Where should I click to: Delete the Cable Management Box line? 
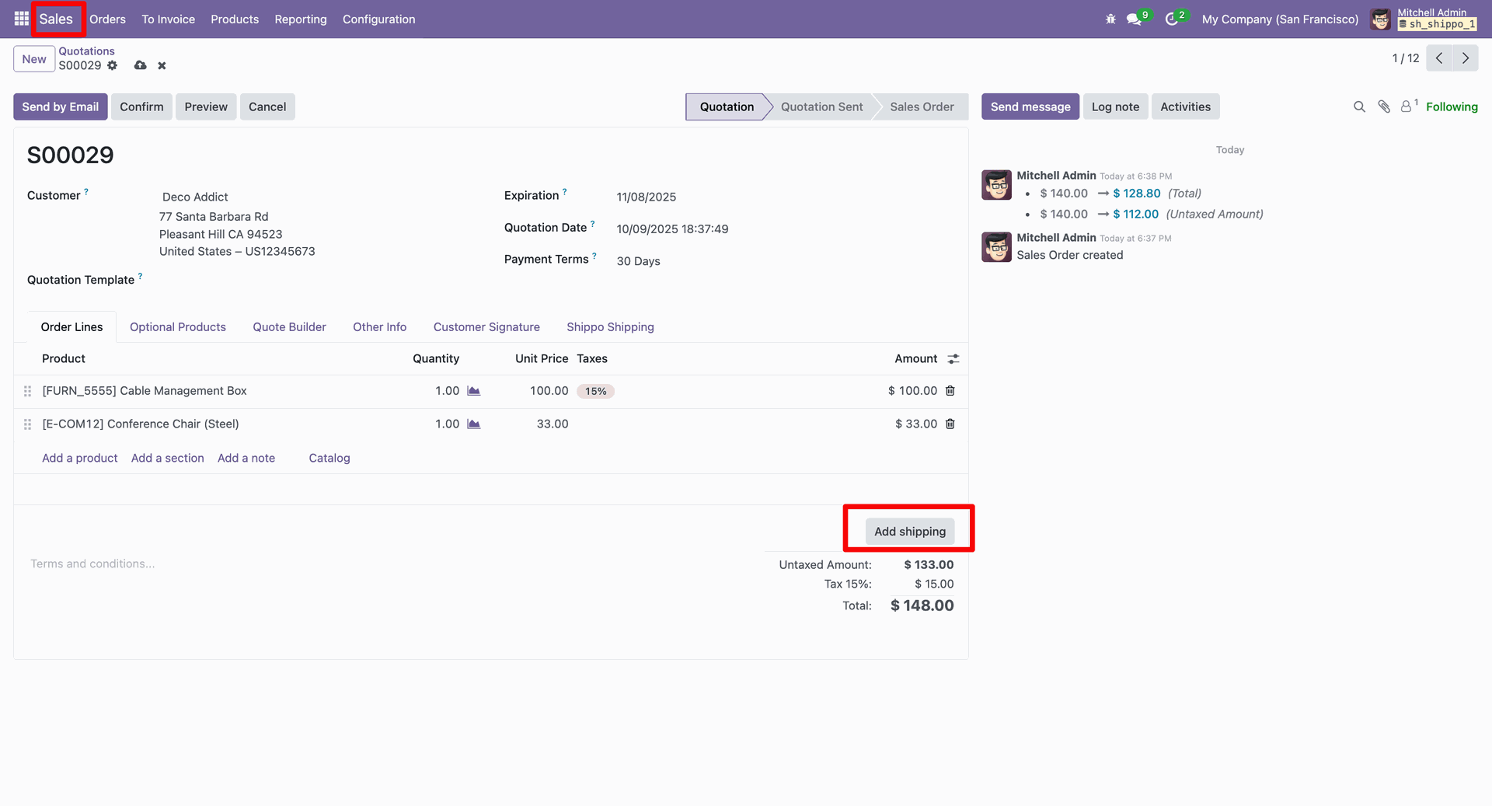click(950, 391)
